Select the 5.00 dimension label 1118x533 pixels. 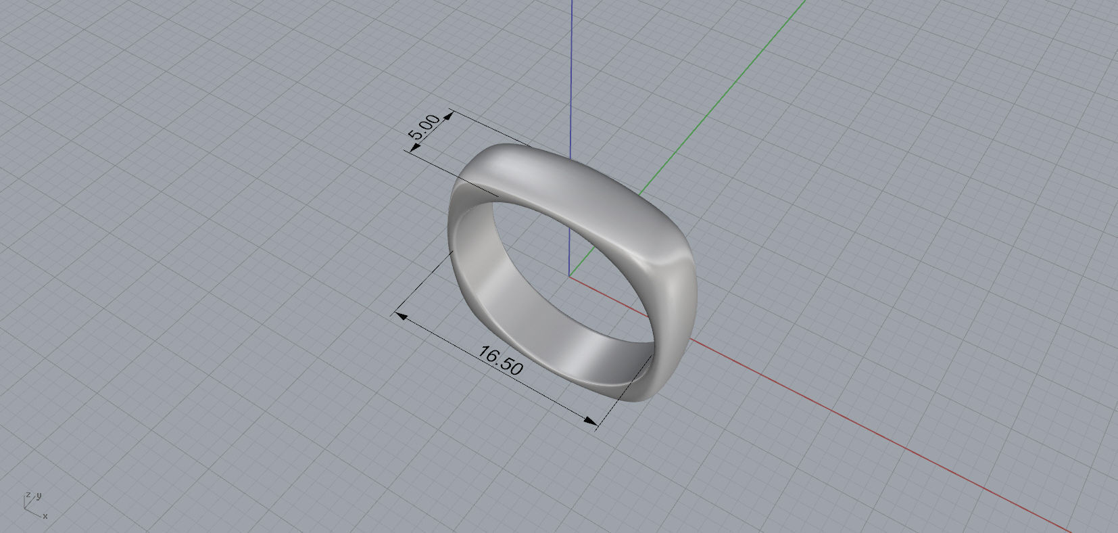tap(424, 126)
